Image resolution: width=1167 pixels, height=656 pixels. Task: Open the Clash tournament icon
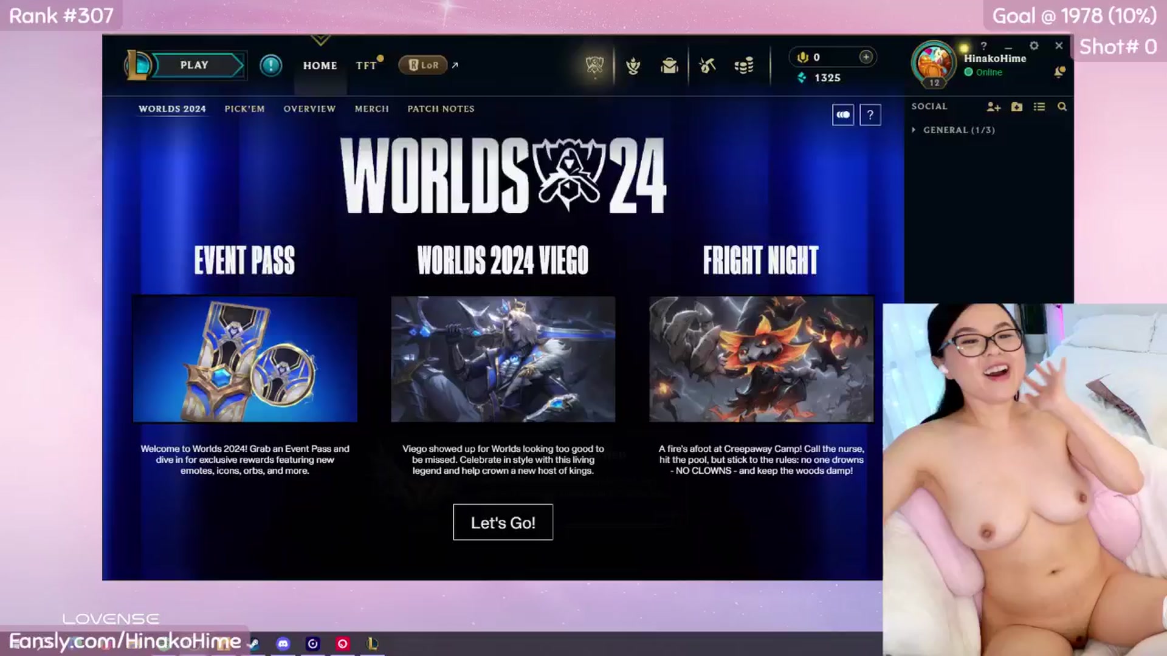point(633,65)
